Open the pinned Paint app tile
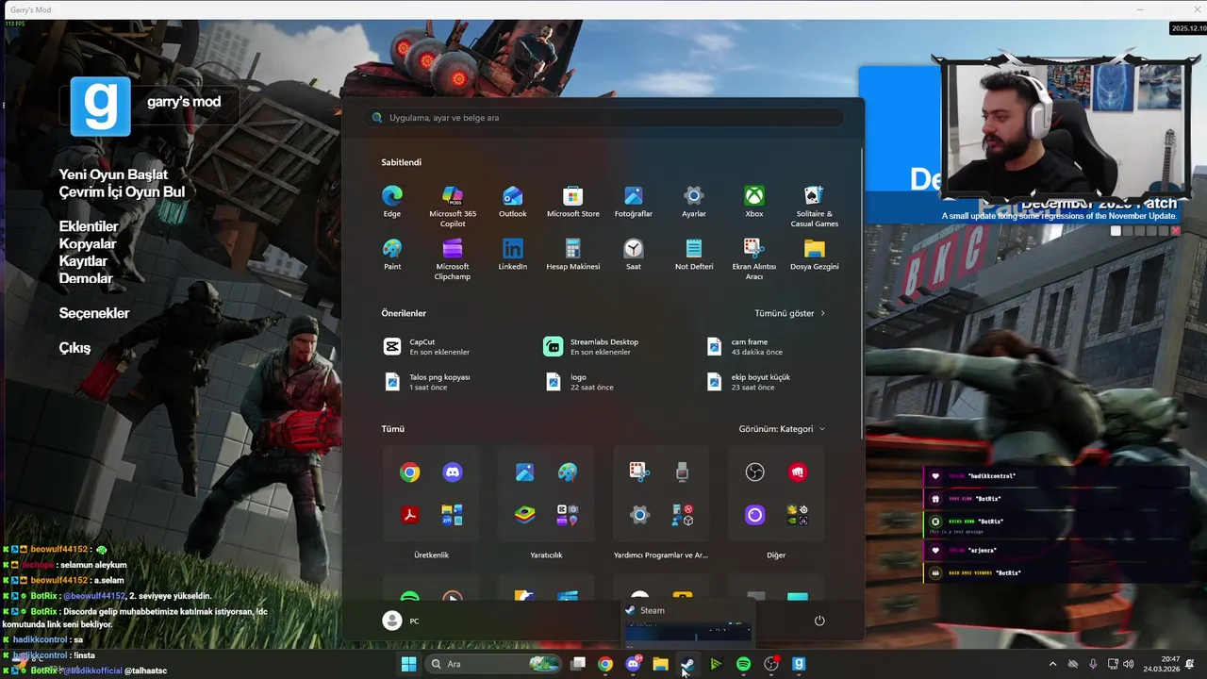The width and height of the screenshot is (1207, 679). coord(392,255)
